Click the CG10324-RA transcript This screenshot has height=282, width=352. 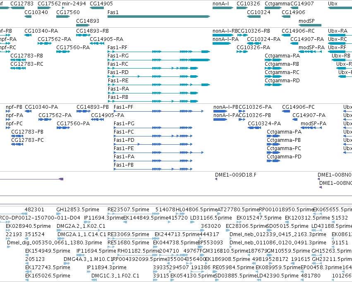point(254,43)
